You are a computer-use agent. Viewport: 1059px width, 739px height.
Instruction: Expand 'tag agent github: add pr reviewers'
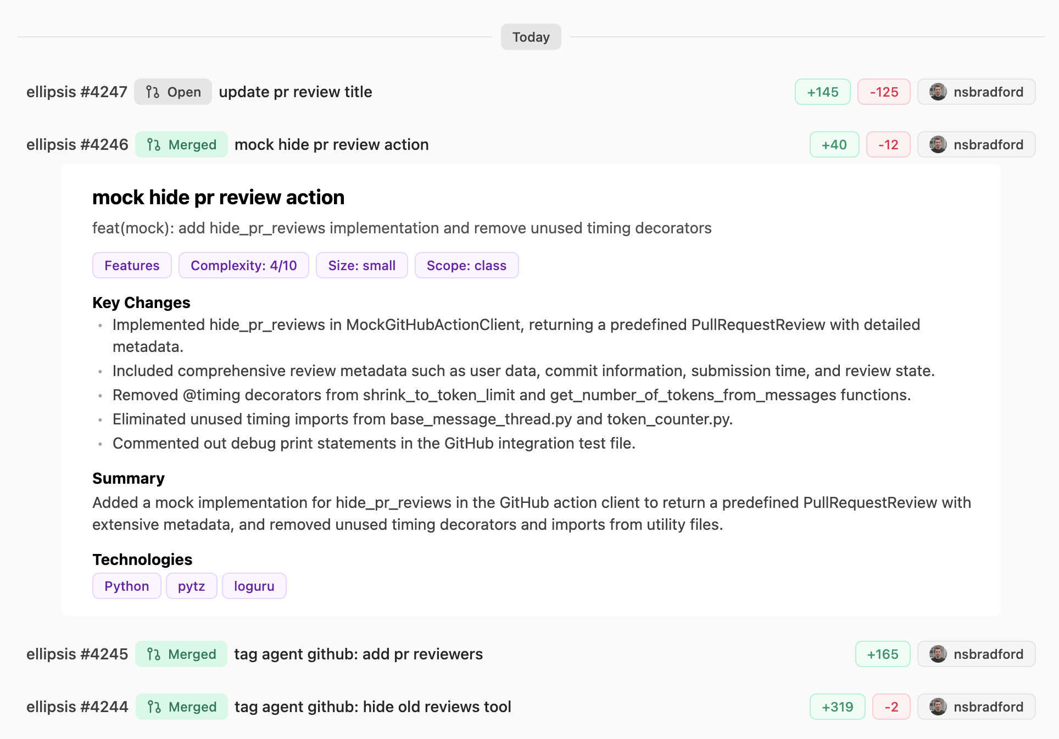358,654
